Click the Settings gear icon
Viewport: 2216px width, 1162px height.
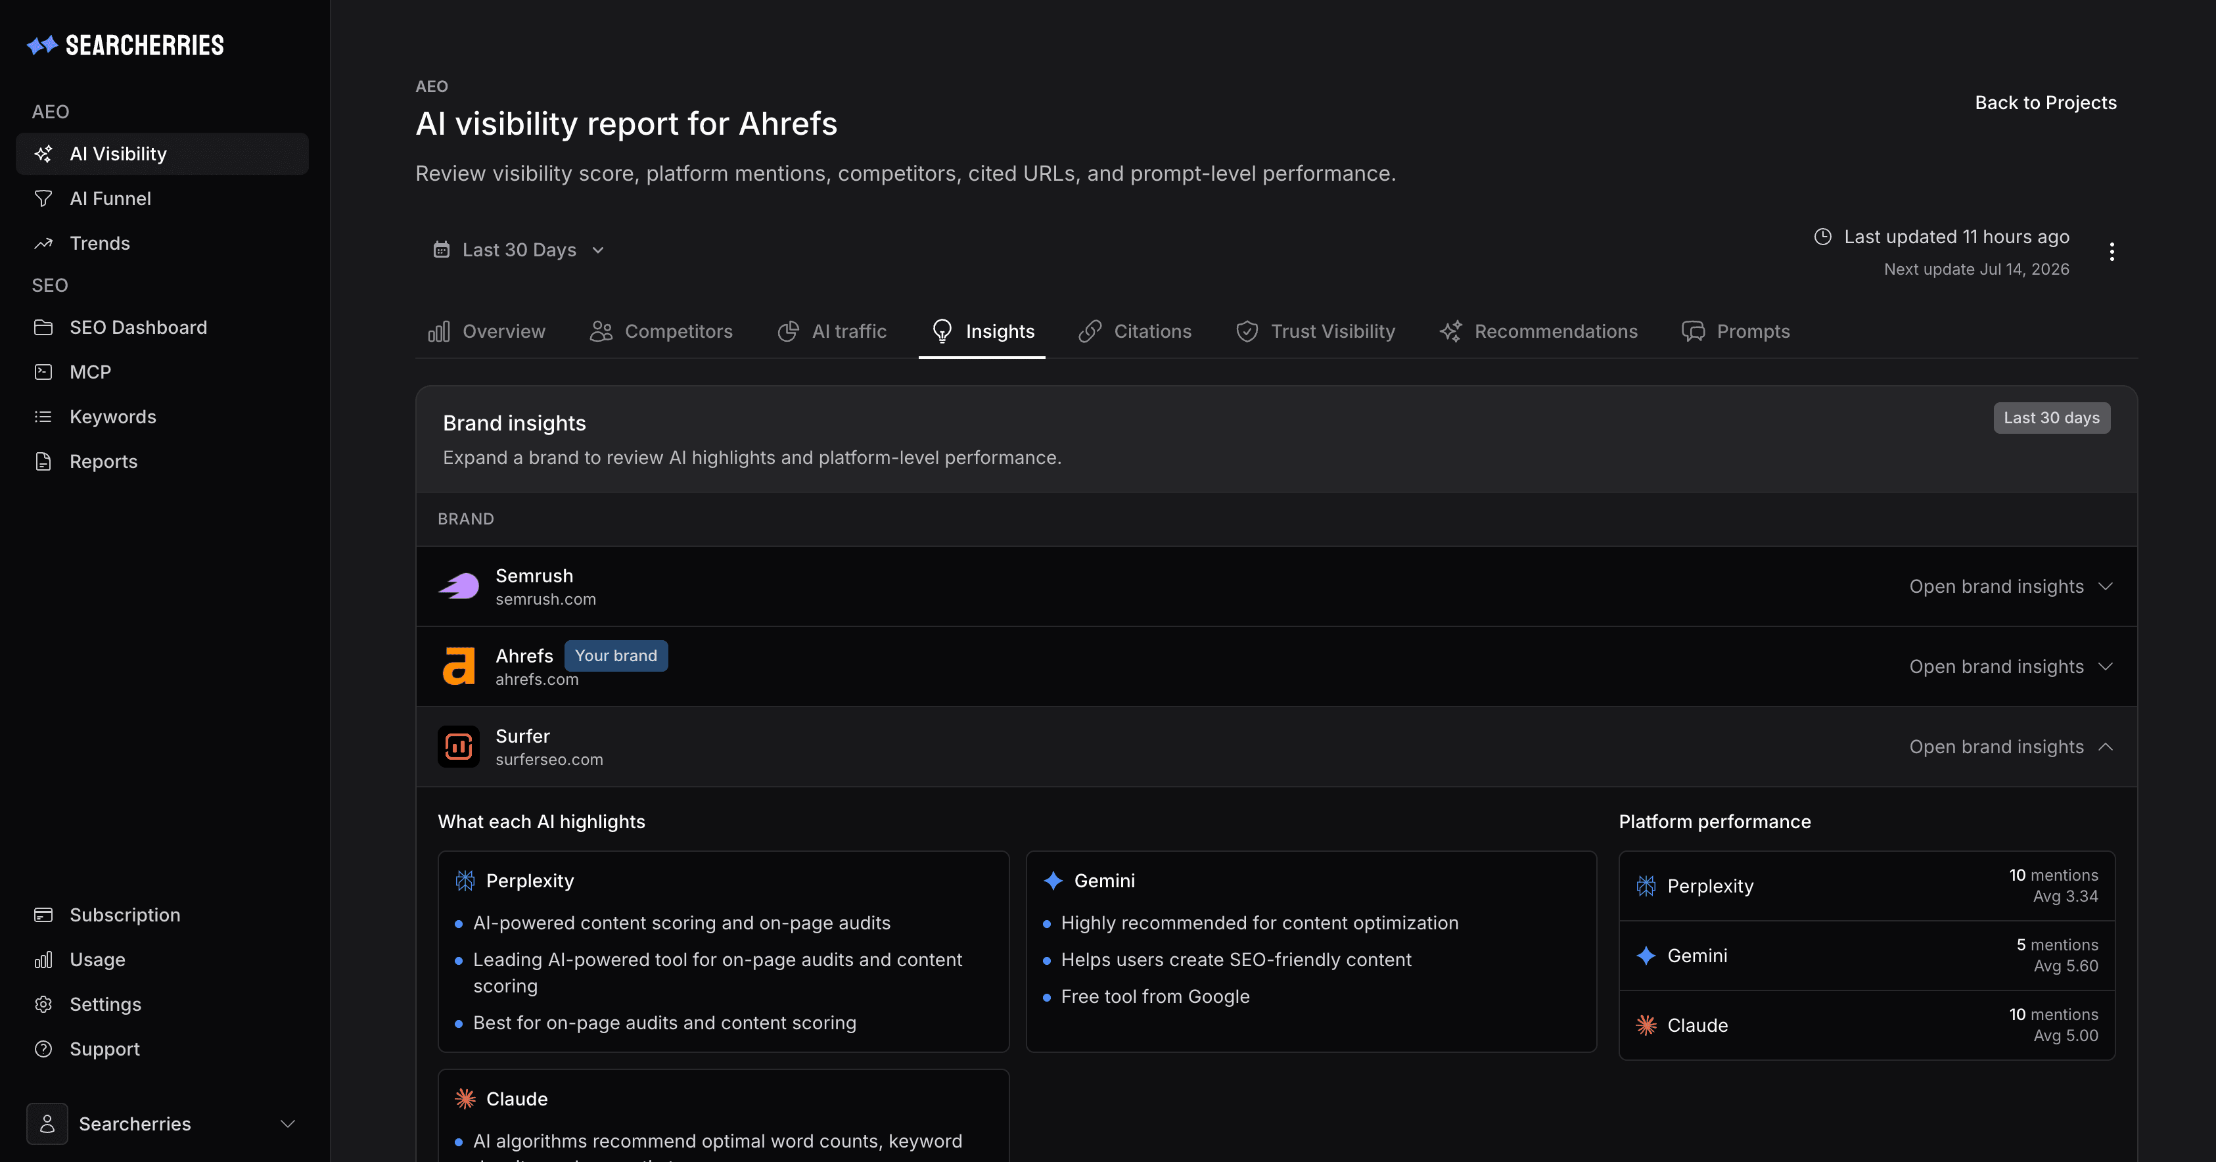[x=43, y=1005]
